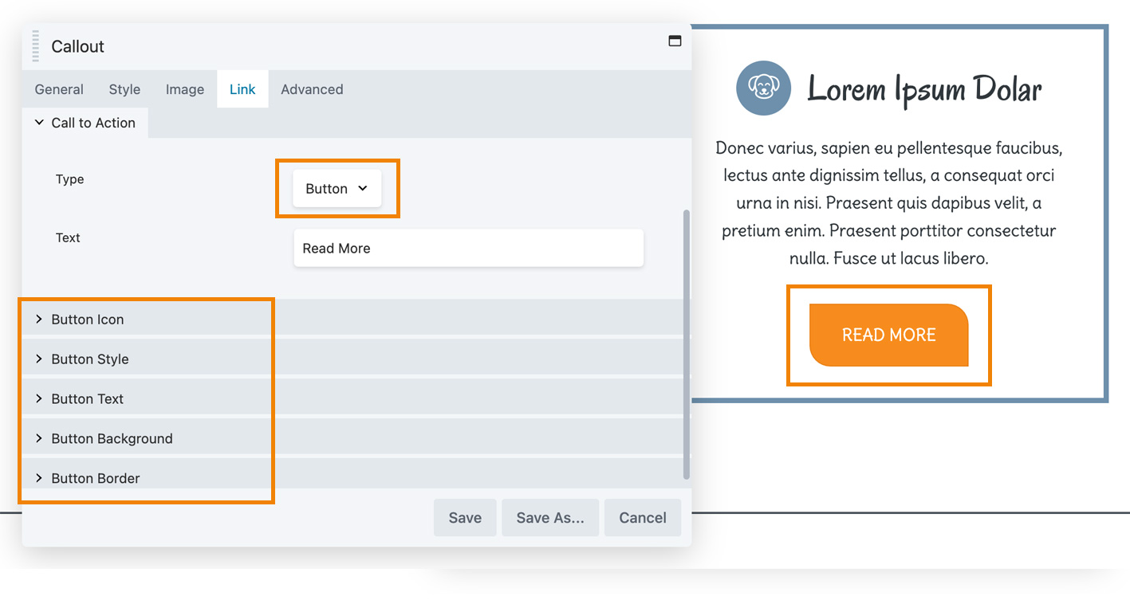Click the Type field label
Screen dimensions: 1130x600
[x=70, y=179]
